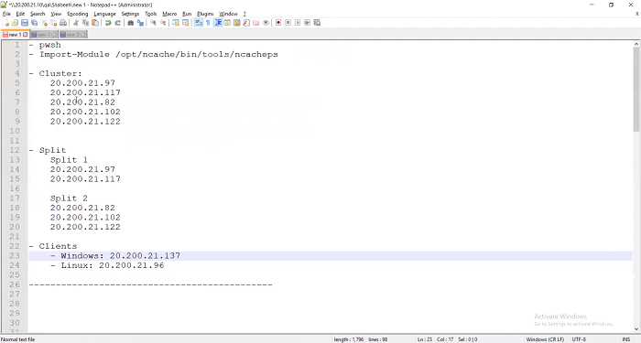Open Find with the binoculars icon
The image size is (641, 343).
(130, 23)
